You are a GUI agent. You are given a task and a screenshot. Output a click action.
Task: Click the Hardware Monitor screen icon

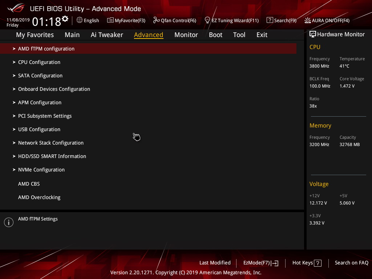coord(313,35)
